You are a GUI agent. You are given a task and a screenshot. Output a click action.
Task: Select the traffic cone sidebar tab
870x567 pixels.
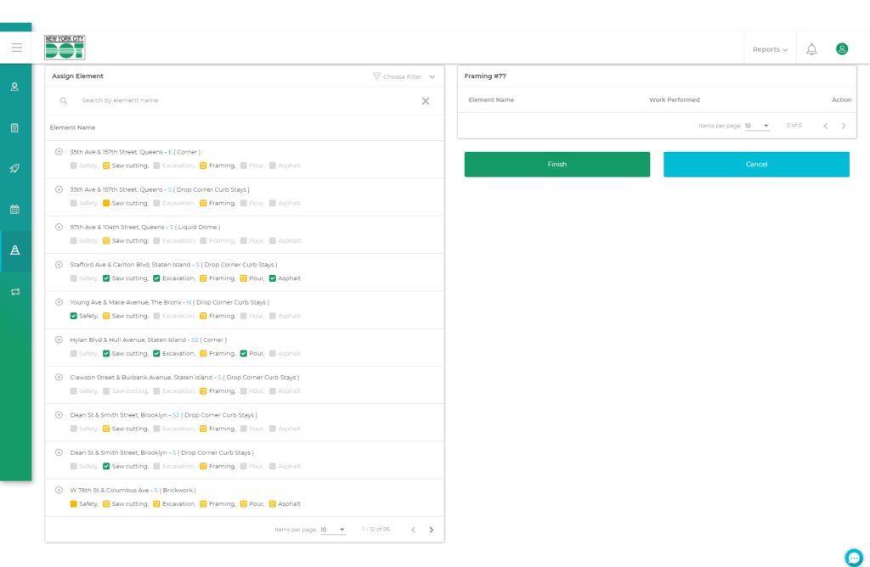[14, 250]
